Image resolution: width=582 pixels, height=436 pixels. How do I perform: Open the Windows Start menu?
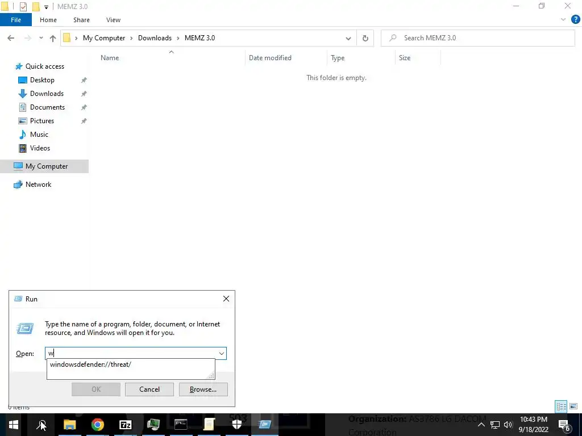pos(14,425)
